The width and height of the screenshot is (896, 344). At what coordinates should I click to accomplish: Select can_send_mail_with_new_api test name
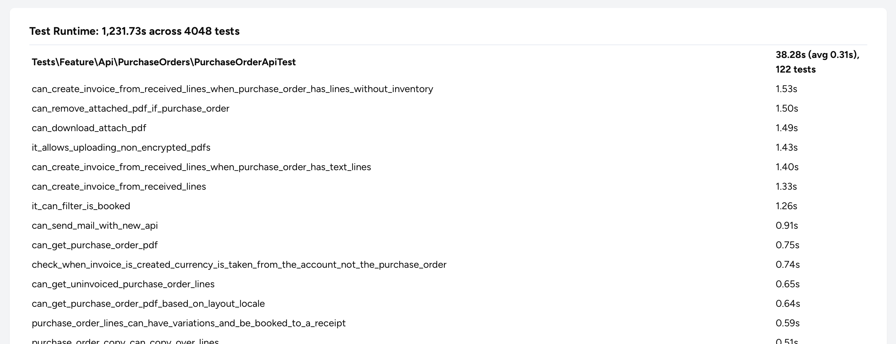pyautogui.click(x=95, y=225)
